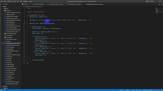Screen dimensions: 163x91
Task: Change encoding via UTF-8 status item
Action: (133, 90)
